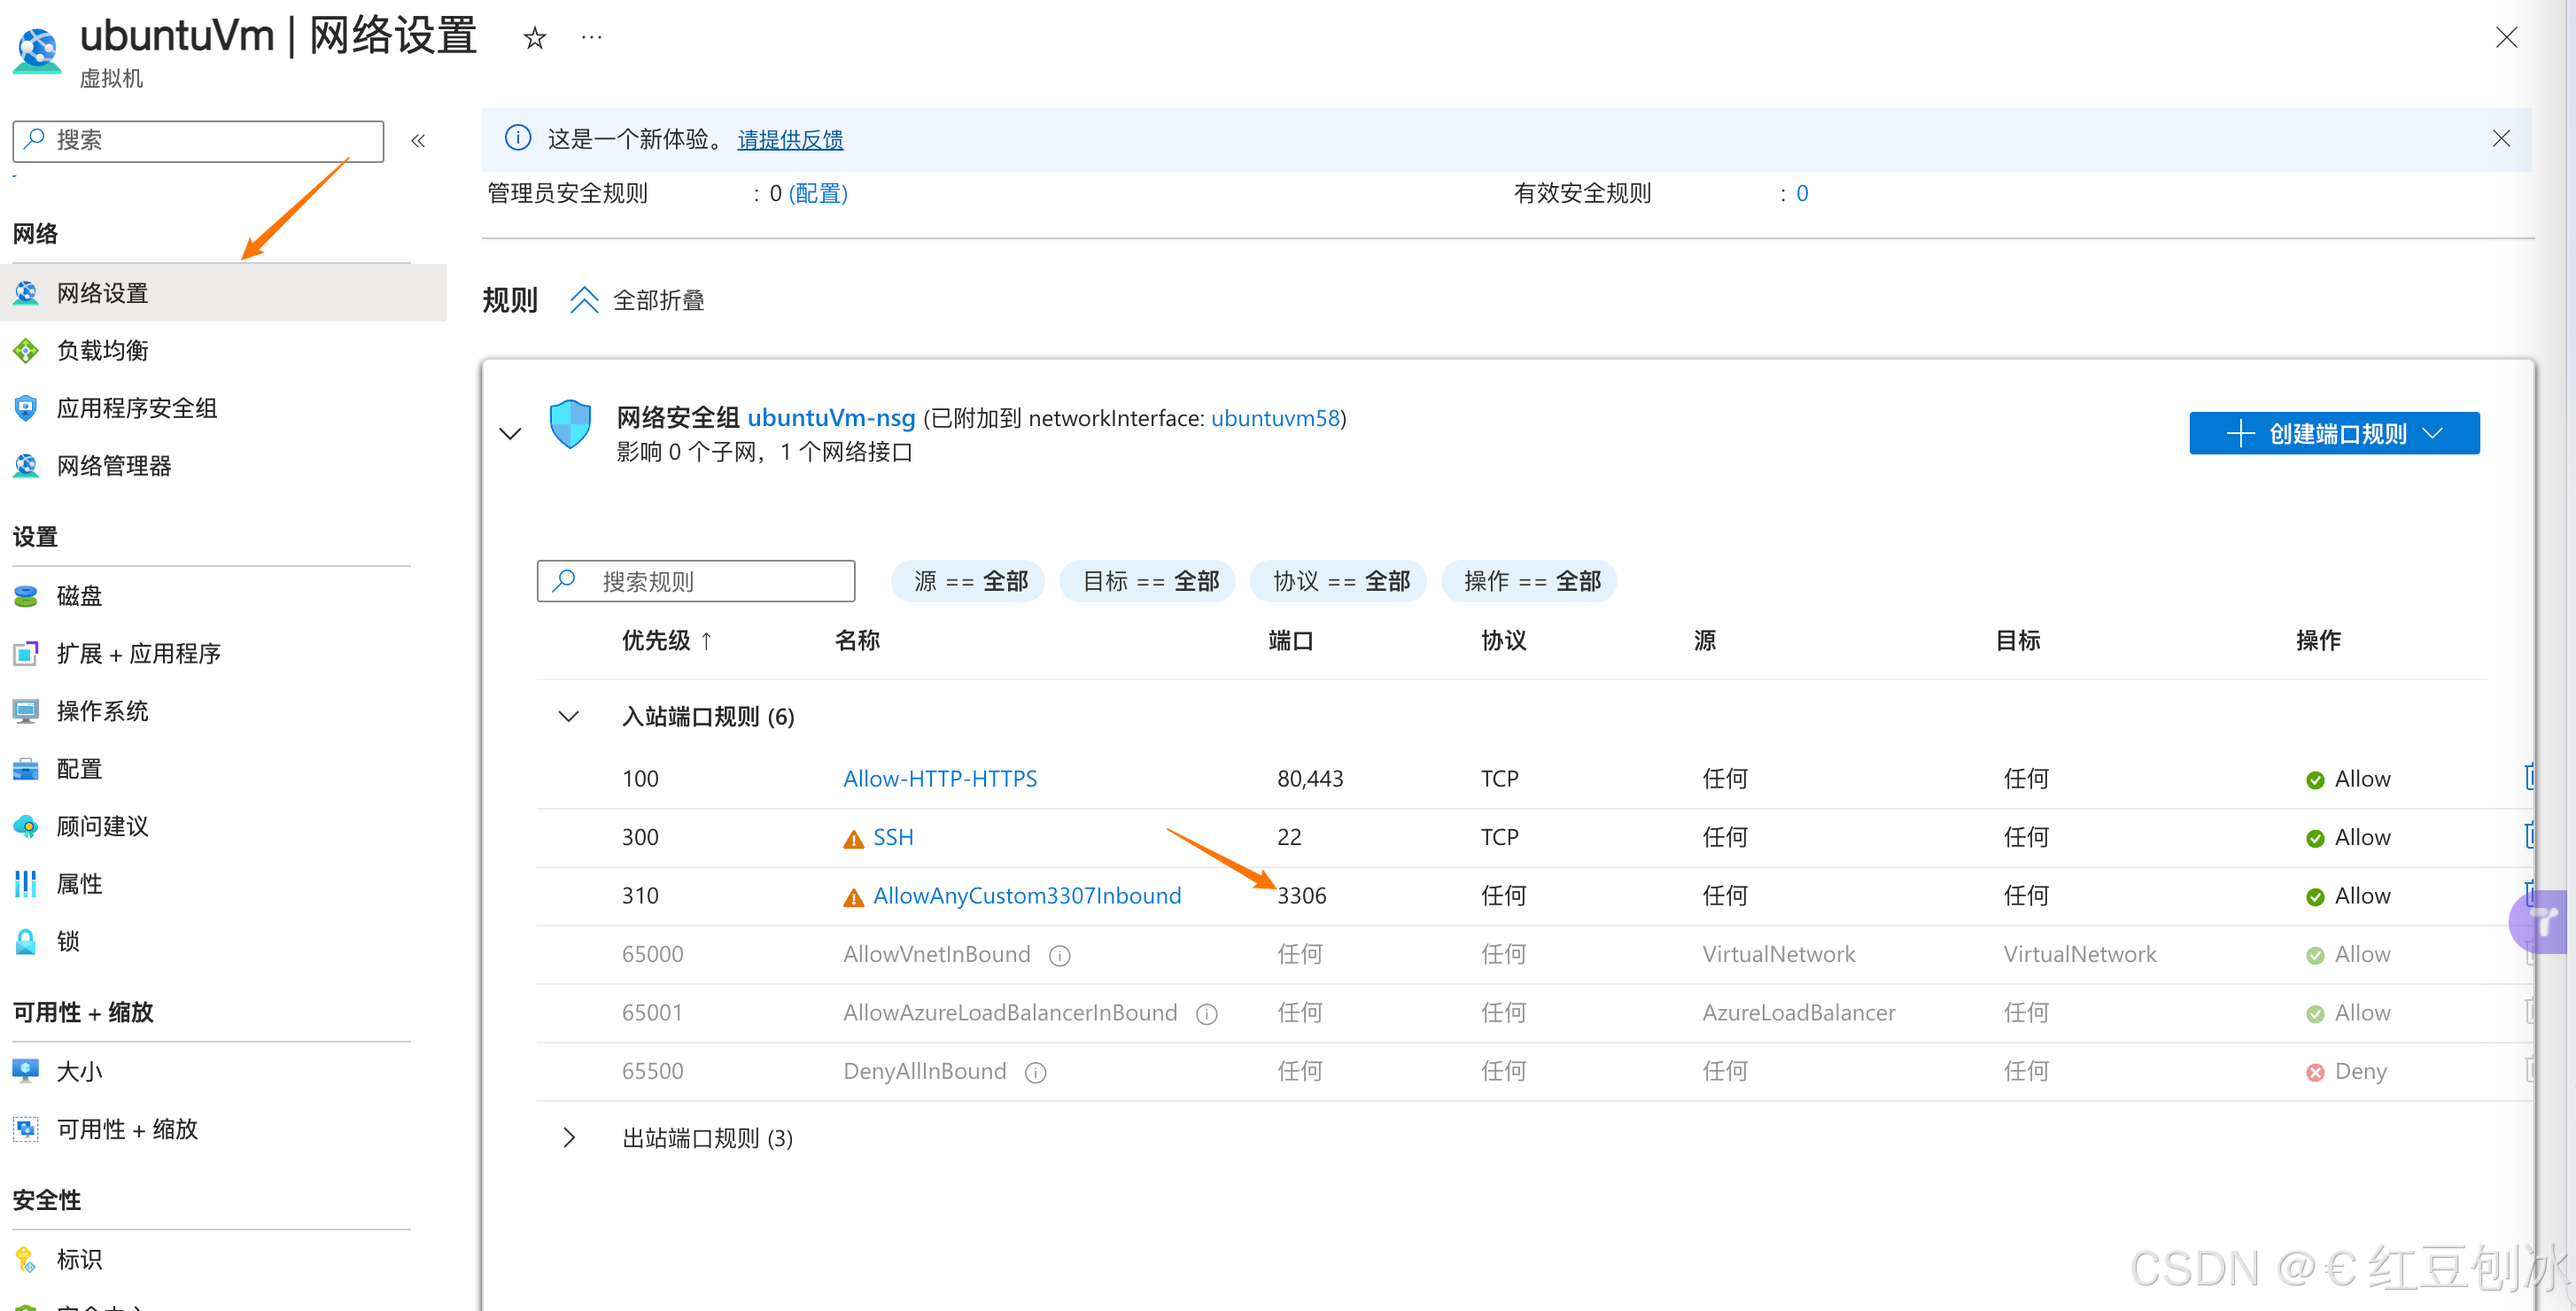Image resolution: width=2576 pixels, height=1311 pixels.
Task: Open the more options ellipsis menu
Action: 591,38
